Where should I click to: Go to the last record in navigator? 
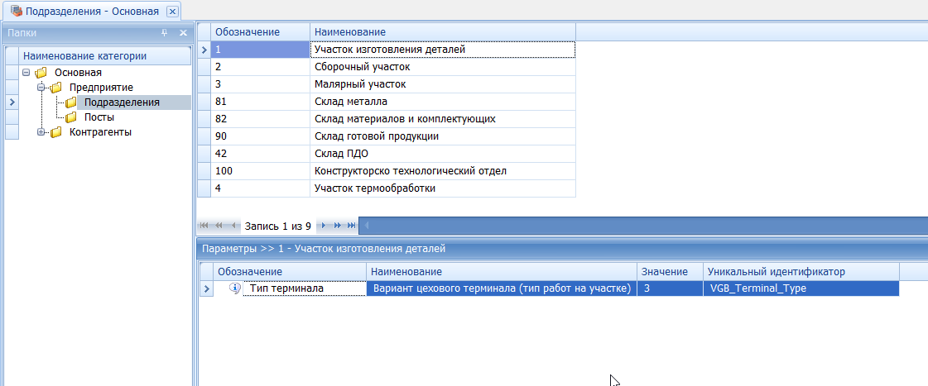pyautogui.click(x=352, y=226)
